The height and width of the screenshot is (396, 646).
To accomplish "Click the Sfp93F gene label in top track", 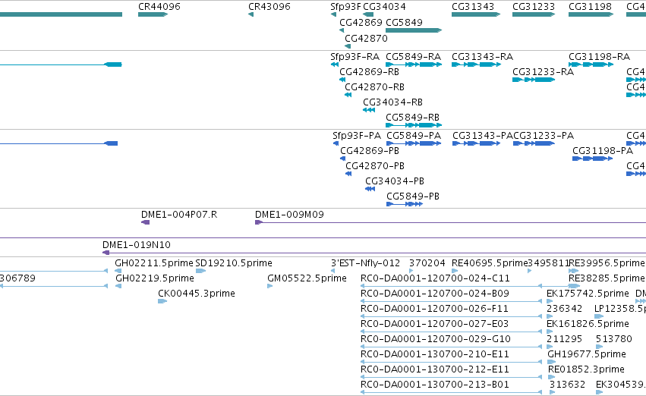I will 345,7.
